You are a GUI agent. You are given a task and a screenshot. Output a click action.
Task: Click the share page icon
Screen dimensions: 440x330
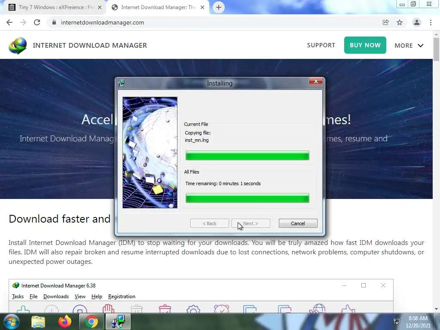pos(386,22)
